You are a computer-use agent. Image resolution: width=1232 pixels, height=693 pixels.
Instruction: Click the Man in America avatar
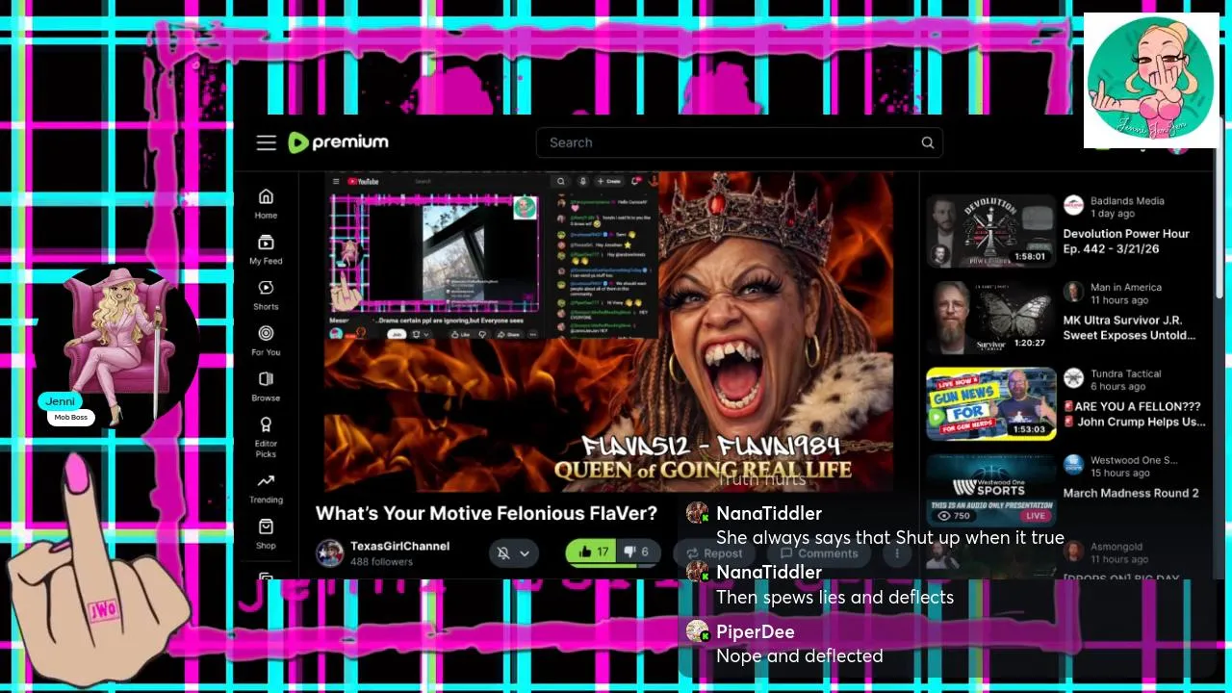1073,292
